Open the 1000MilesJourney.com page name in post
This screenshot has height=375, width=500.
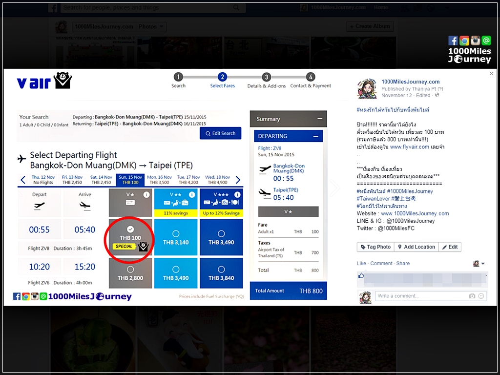point(410,82)
